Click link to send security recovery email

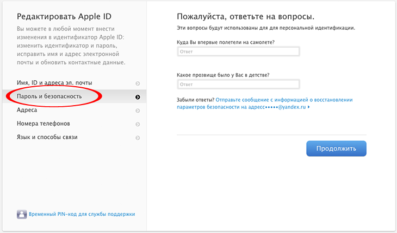(x=265, y=103)
